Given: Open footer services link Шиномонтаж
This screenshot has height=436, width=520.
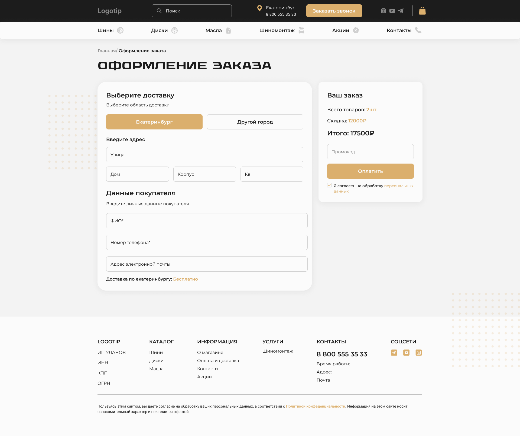Looking at the screenshot, I should 278,351.
